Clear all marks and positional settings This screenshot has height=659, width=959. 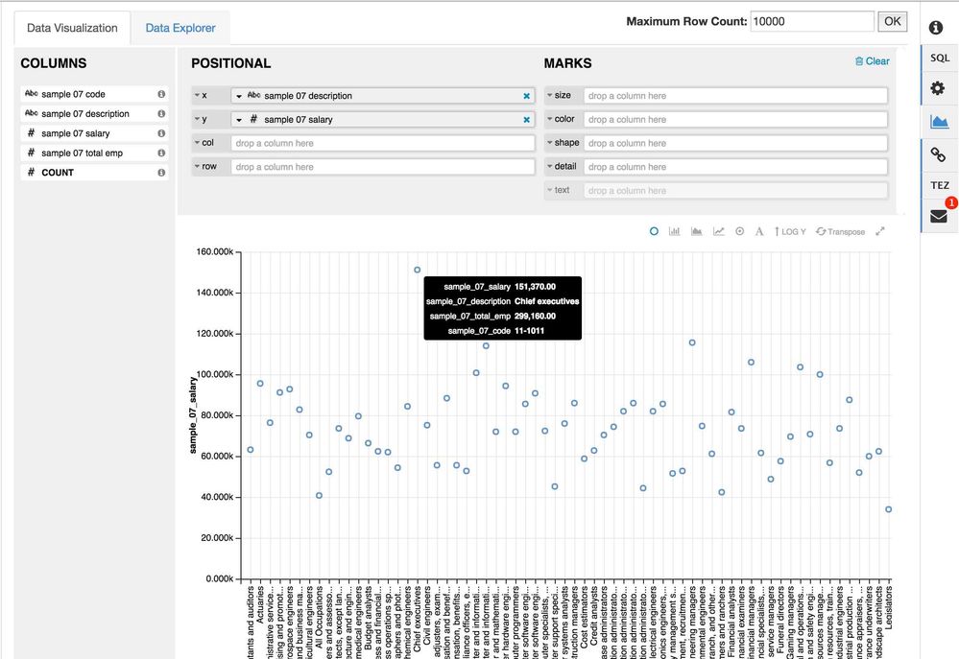point(873,61)
